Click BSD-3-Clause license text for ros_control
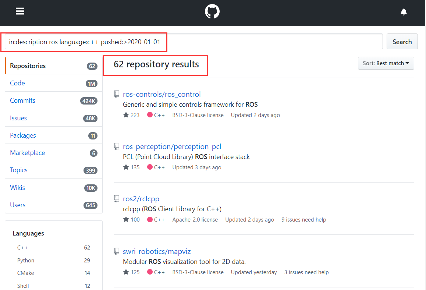Screen dimensions: 426x290 198,115
